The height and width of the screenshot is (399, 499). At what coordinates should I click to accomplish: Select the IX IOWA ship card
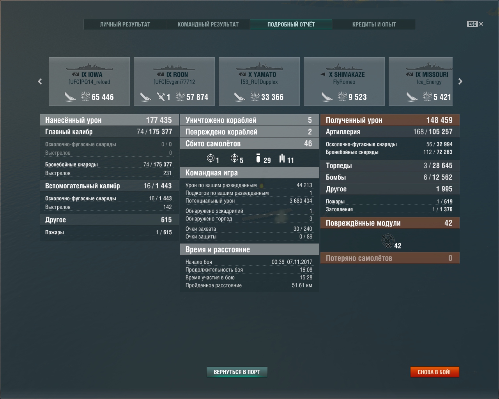click(89, 81)
